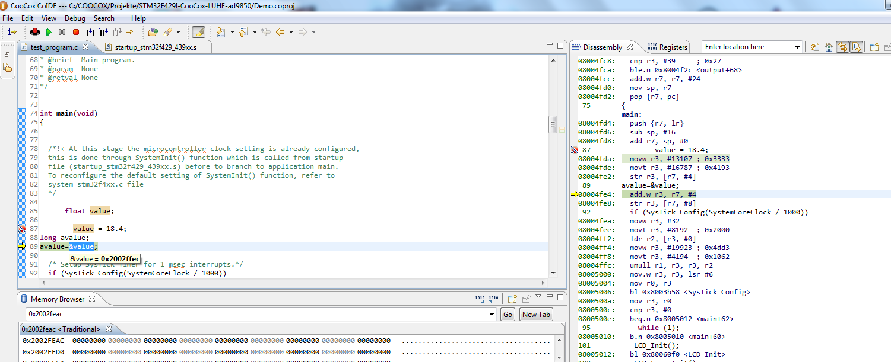Switch to startup_stm32f429_439xx.s editor tab
This screenshot has width=891, height=362.
[155, 47]
